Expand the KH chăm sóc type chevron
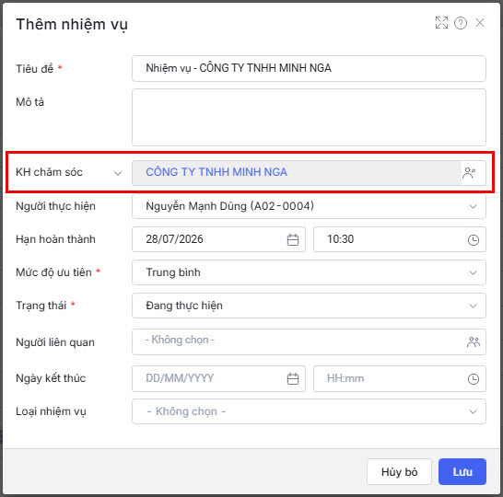The image size is (503, 497). 118,173
